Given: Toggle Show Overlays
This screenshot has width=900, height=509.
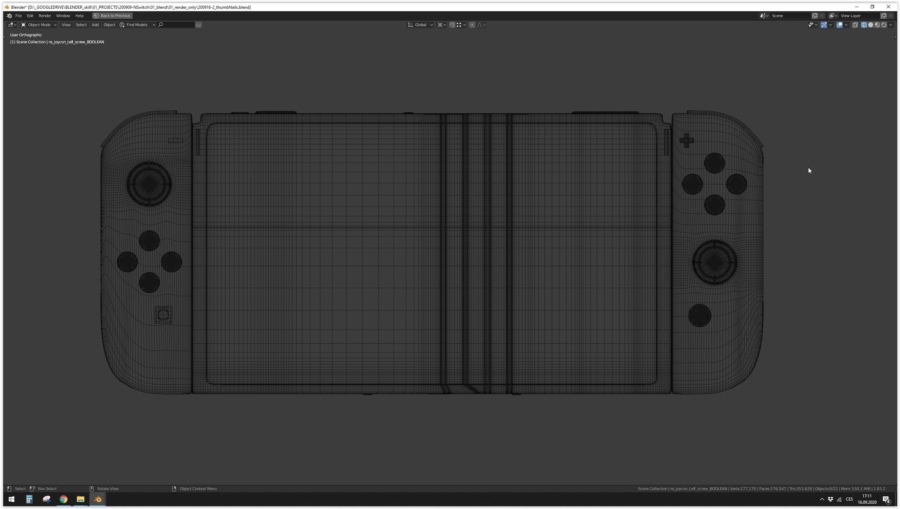Looking at the screenshot, I should (x=840, y=25).
